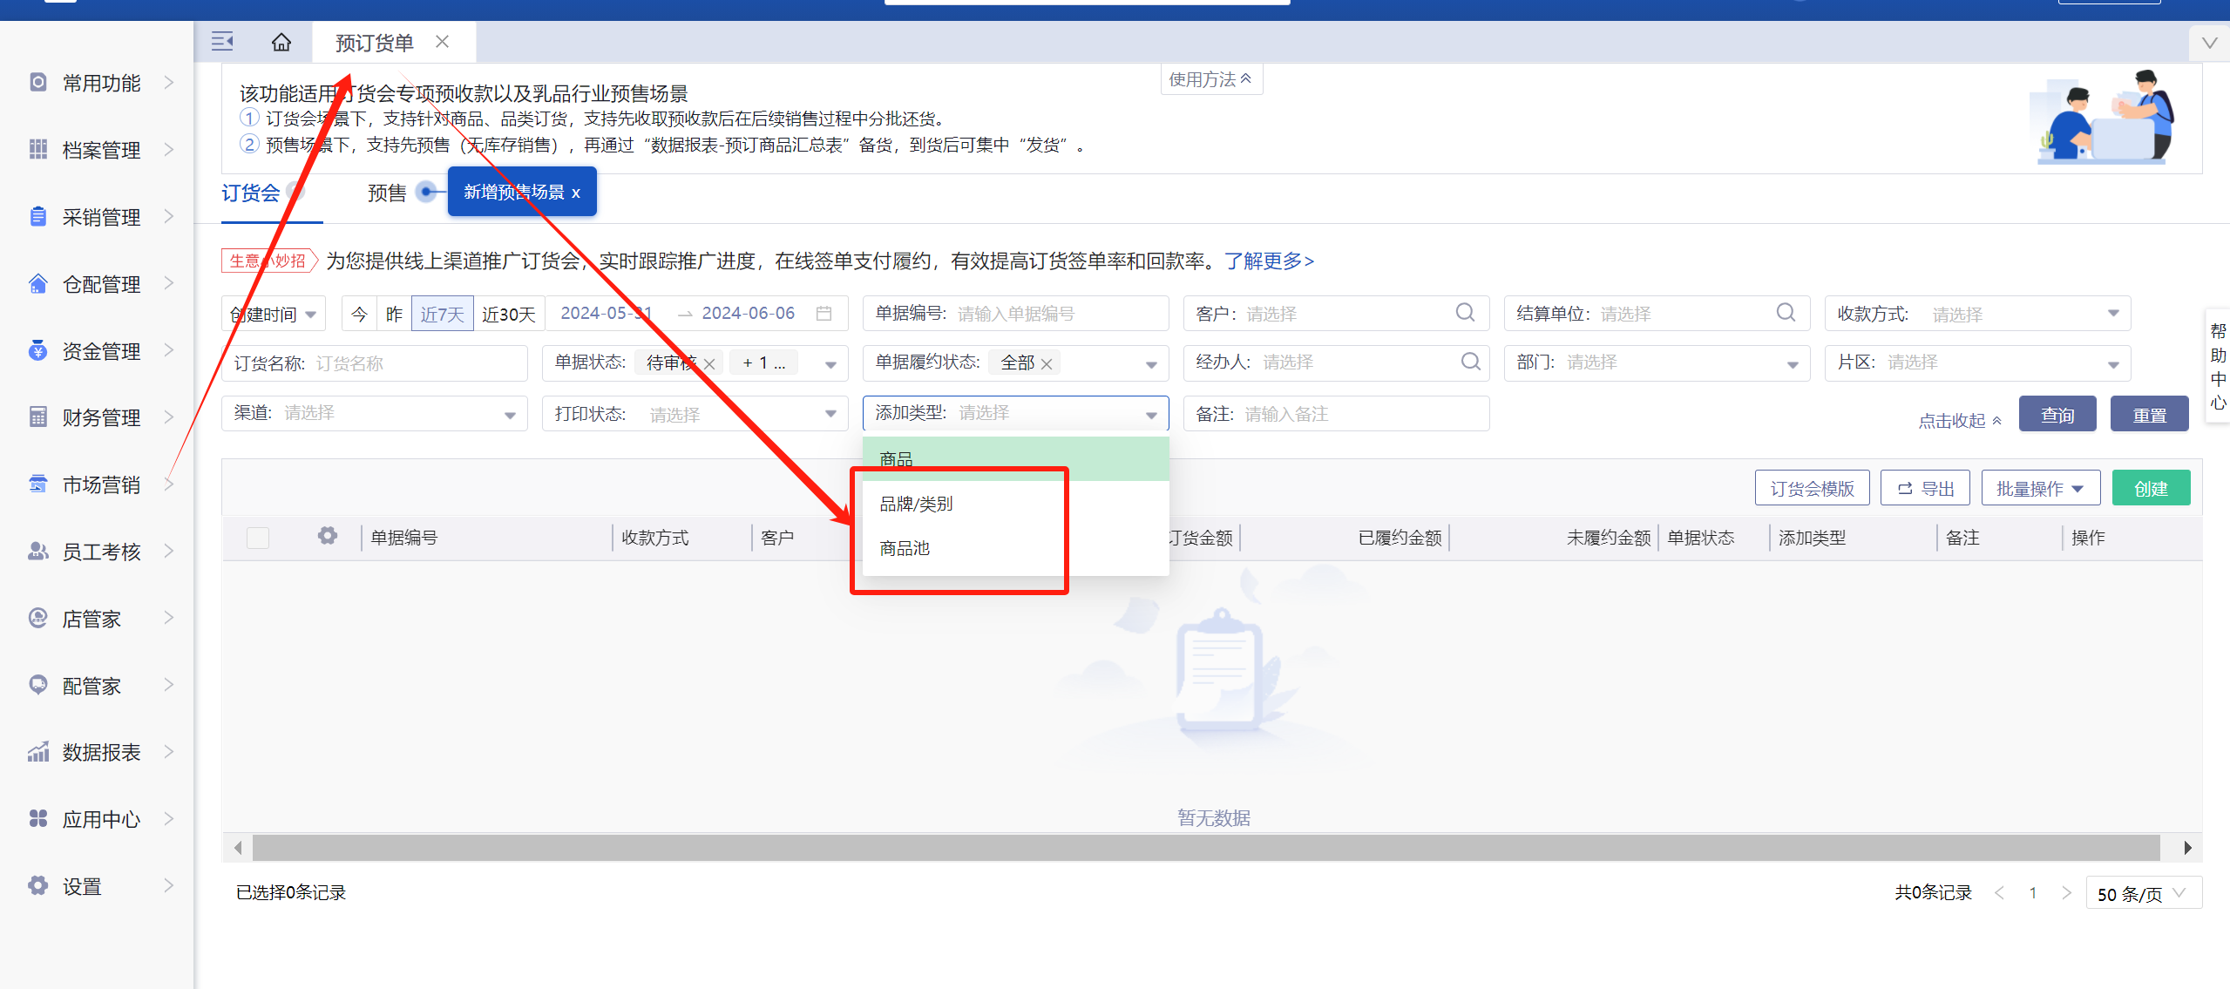2230x989 pixels.
Task: Click the green 创建 button
Action: click(x=2150, y=489)
